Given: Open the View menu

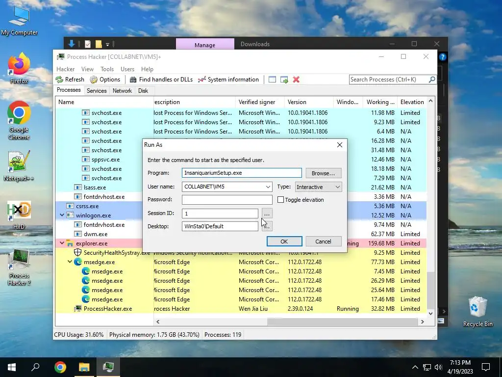Looking at the screenshot, I should coord(87,69).
